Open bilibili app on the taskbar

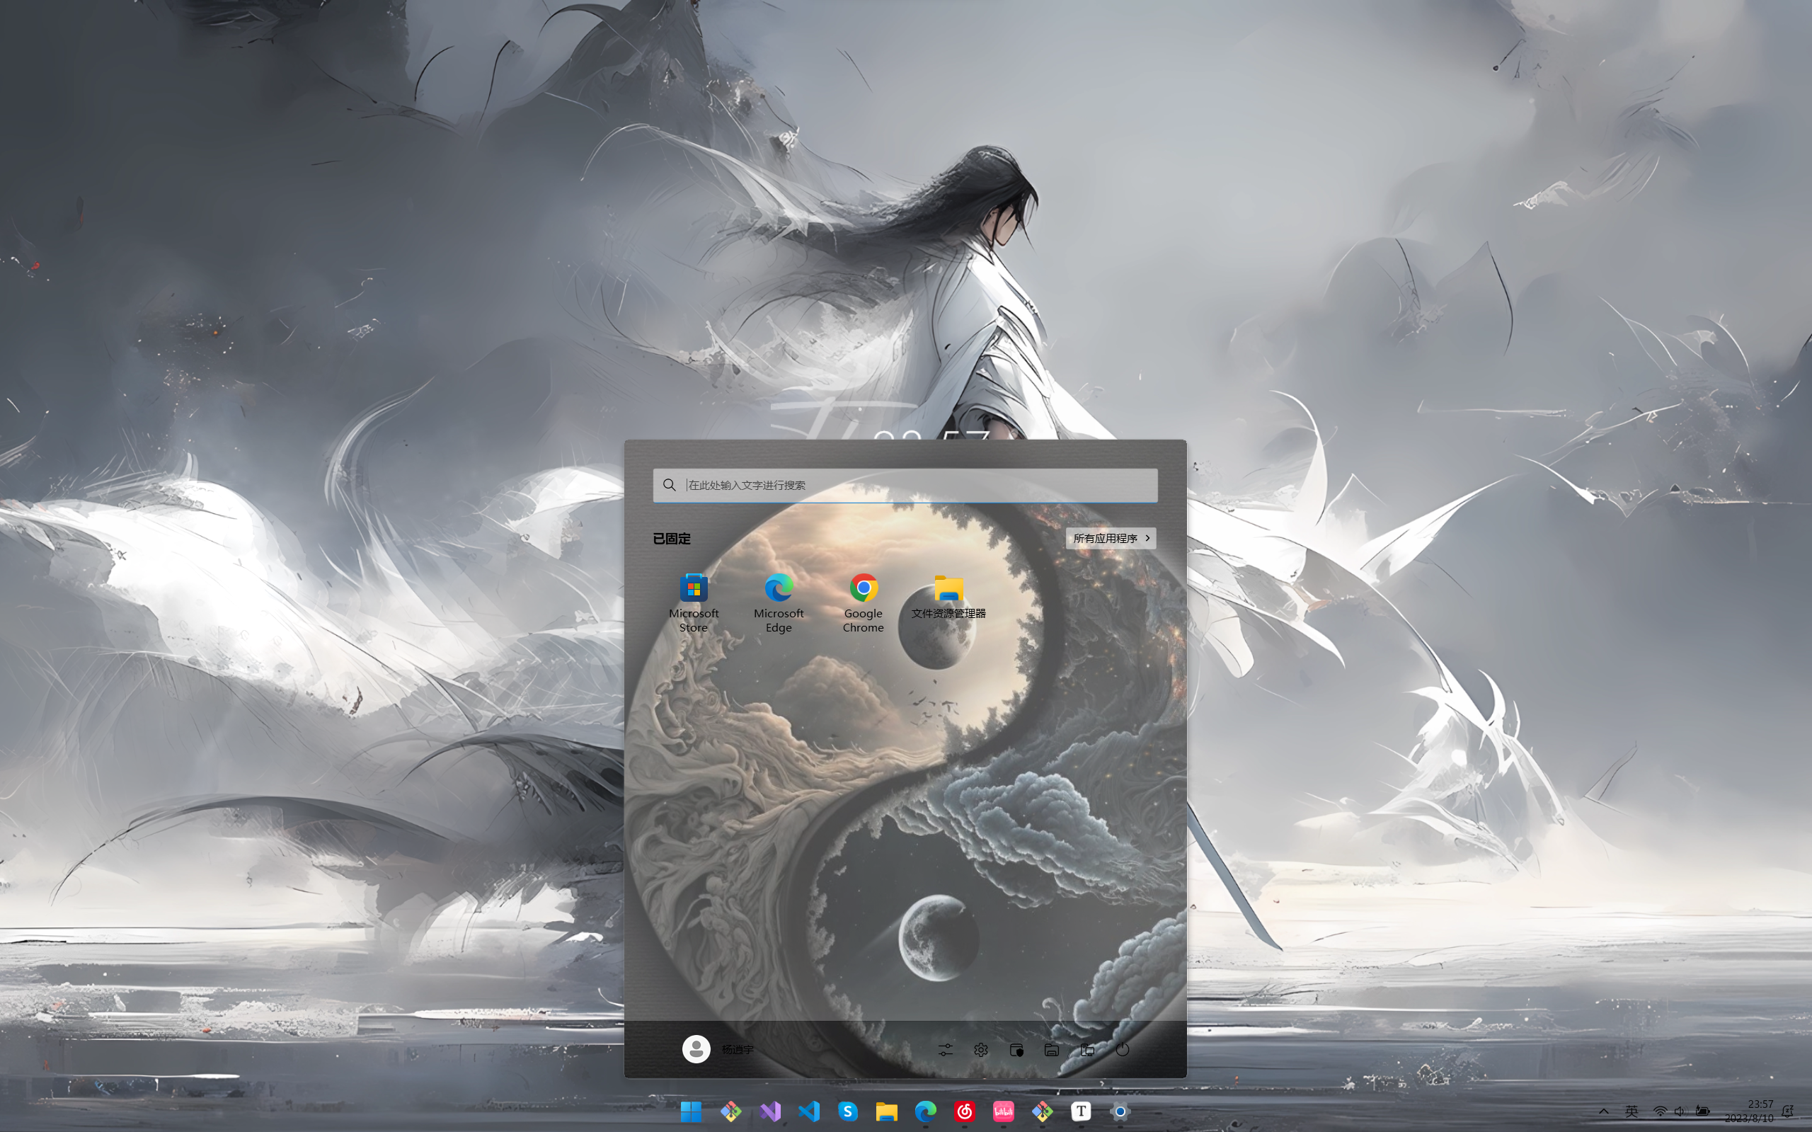pyautogui.click(x=1003, y=1111)
